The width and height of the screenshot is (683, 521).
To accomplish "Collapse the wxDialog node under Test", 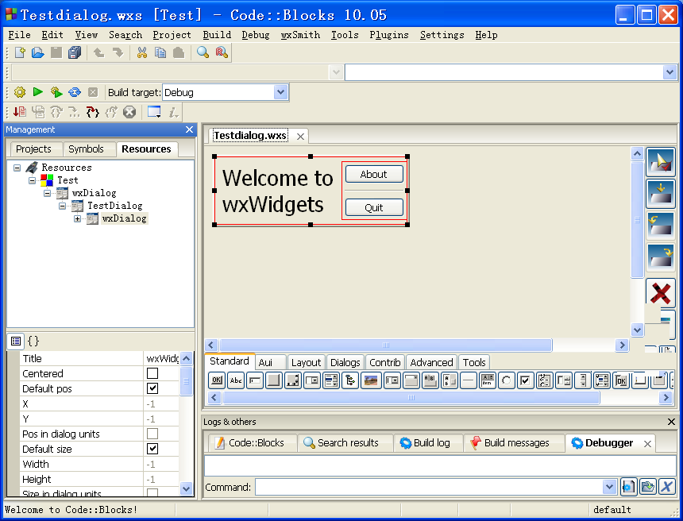I will tap(48, 193).
